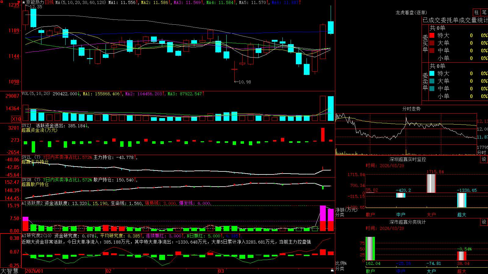Open the 设 settings button for 深市超赢分类统计
Image resolution: width=488 pixels, height=274 pixels.
(484, 222)
